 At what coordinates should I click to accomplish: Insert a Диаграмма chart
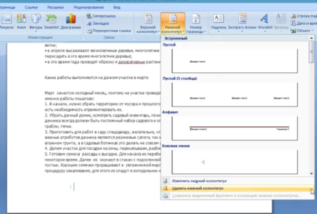tap(70, 22)
